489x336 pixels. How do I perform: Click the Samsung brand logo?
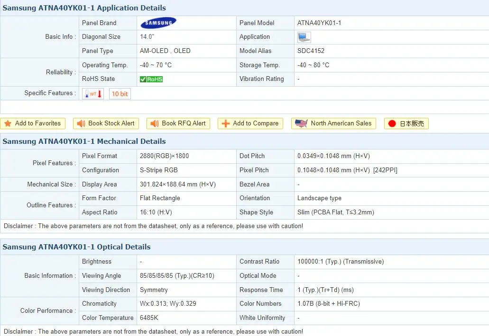(x=158, y=23)
